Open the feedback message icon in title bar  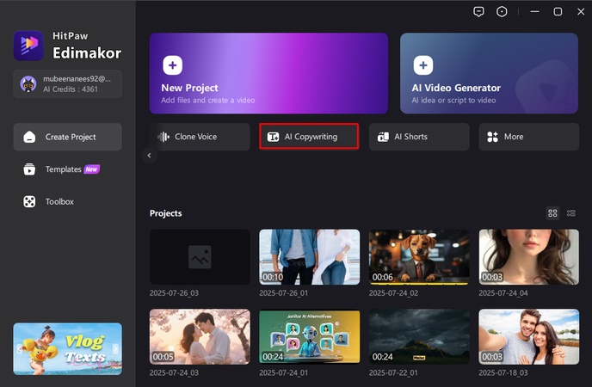(x=478, y=12)
